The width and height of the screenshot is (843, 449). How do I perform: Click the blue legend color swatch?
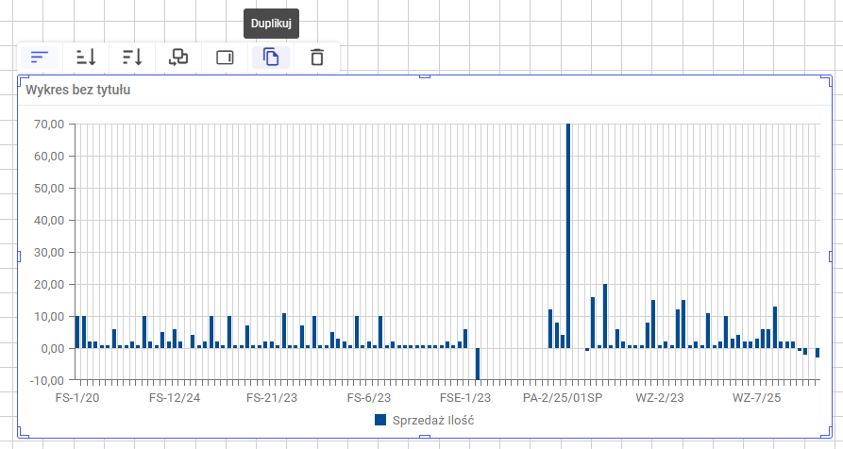(x=380, y=420)
